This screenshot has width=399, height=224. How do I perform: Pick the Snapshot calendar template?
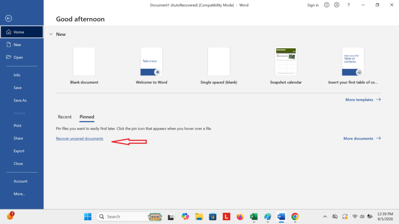tap(286, 61)
